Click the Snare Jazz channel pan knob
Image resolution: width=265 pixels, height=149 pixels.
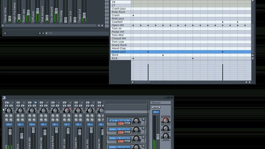(32, 111)
